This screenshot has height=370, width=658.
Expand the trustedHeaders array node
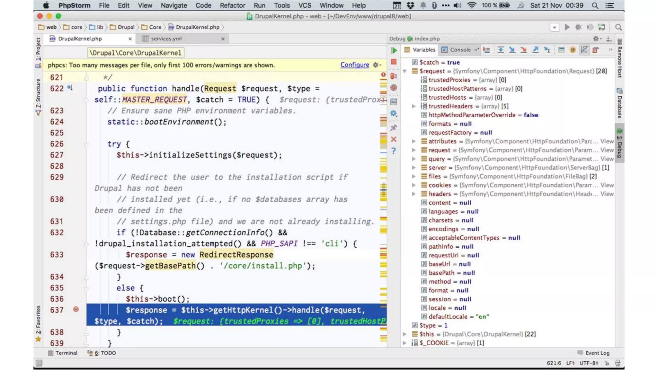pos(414,106)
